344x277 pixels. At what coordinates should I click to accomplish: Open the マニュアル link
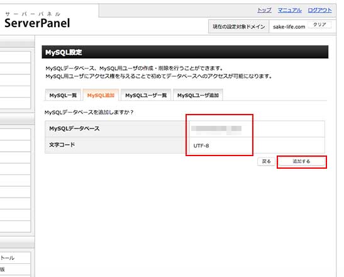click(289, 10)
